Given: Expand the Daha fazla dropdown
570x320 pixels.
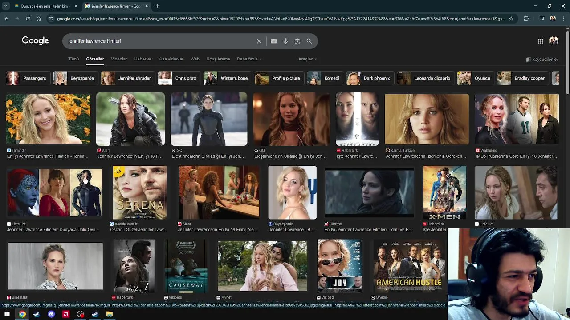Looking at the screenshot, I should pyautogui.click(x=249, y=59).
